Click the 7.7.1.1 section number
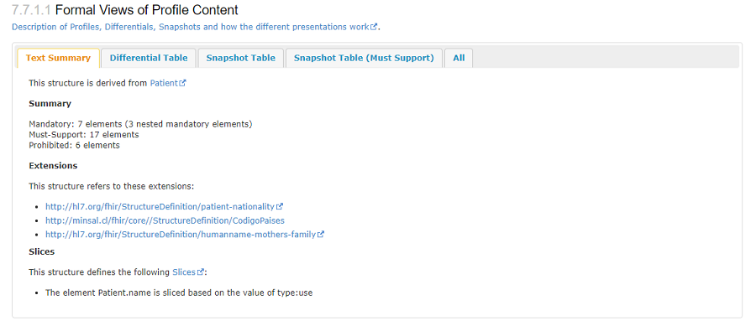Image resolution: width=756 pixels, height=326 pixels. coord(31,9)
